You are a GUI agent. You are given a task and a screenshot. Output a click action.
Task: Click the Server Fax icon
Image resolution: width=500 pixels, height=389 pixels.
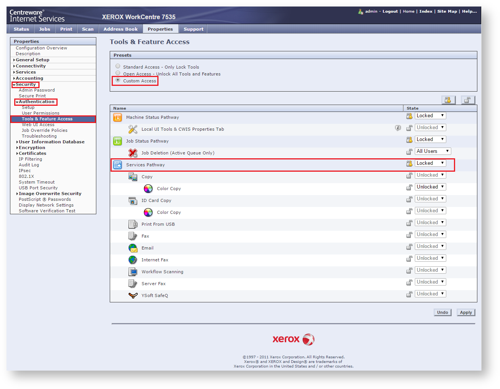[133, 284]
